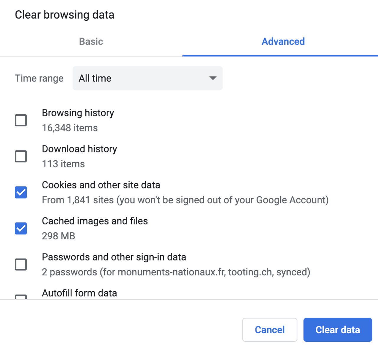The image size is (378, 353).
Task: Click the blue Clear data button
Action: point(338,330)
